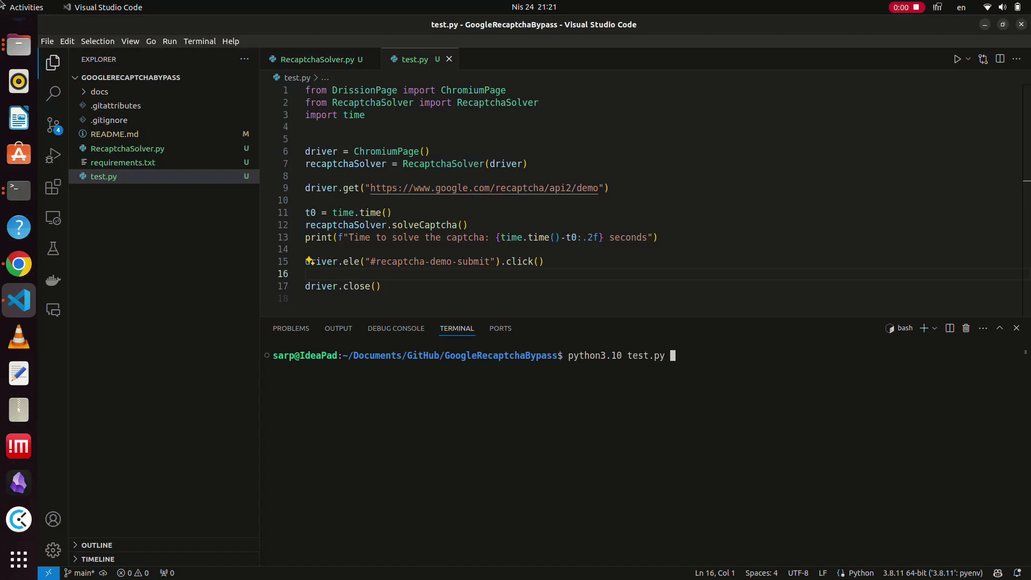The image size is (1031, 580).
Task: Switch to the RecaptchaSolver.py tab
Action: click(317, 60)
